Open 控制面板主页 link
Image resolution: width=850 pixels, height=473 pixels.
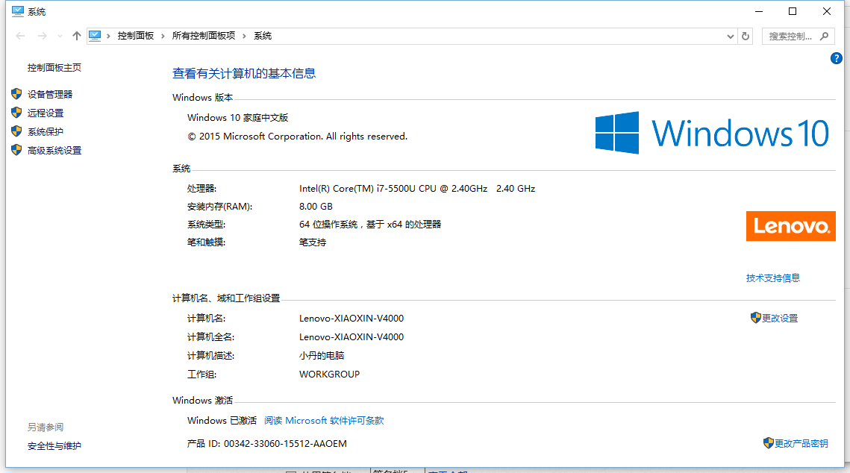click(54, 68)
